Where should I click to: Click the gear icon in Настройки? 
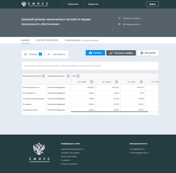(142, 53)
